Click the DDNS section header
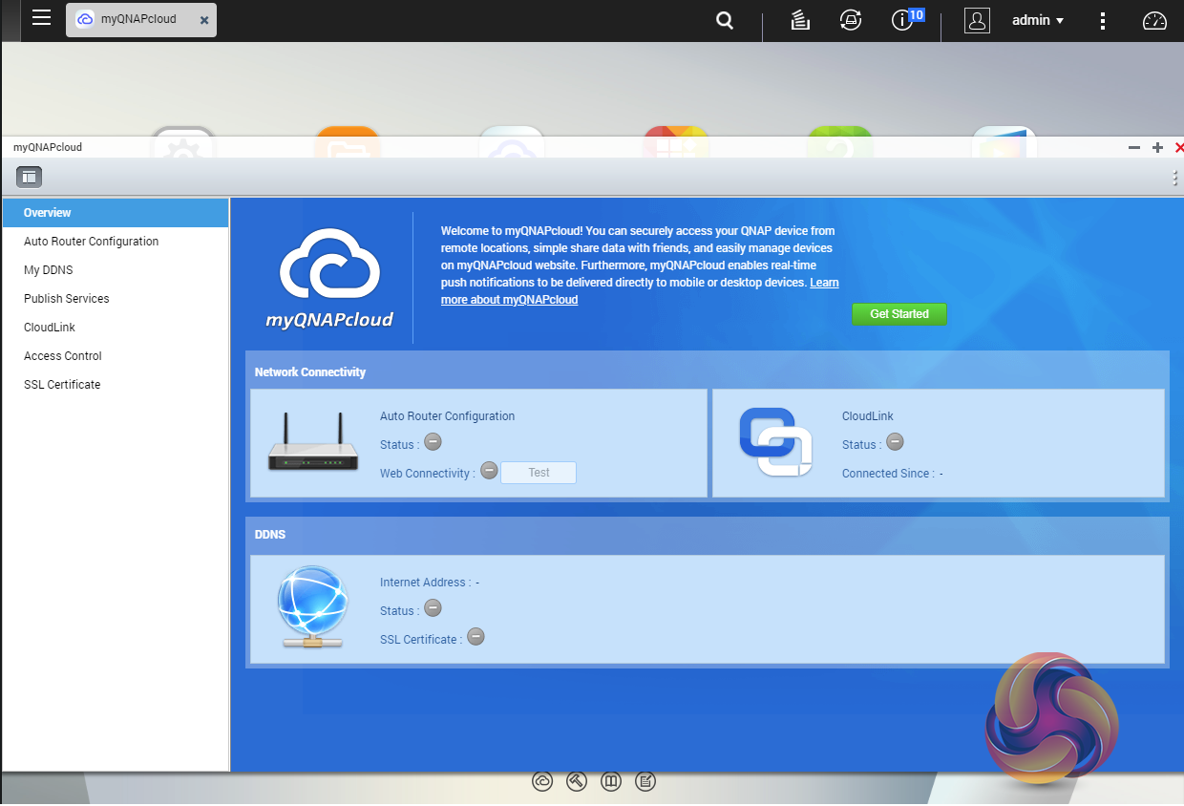 [270, 535]
